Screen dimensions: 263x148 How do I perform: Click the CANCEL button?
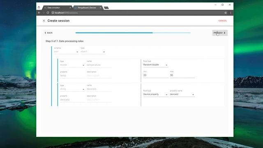click(x=223, y=21)
